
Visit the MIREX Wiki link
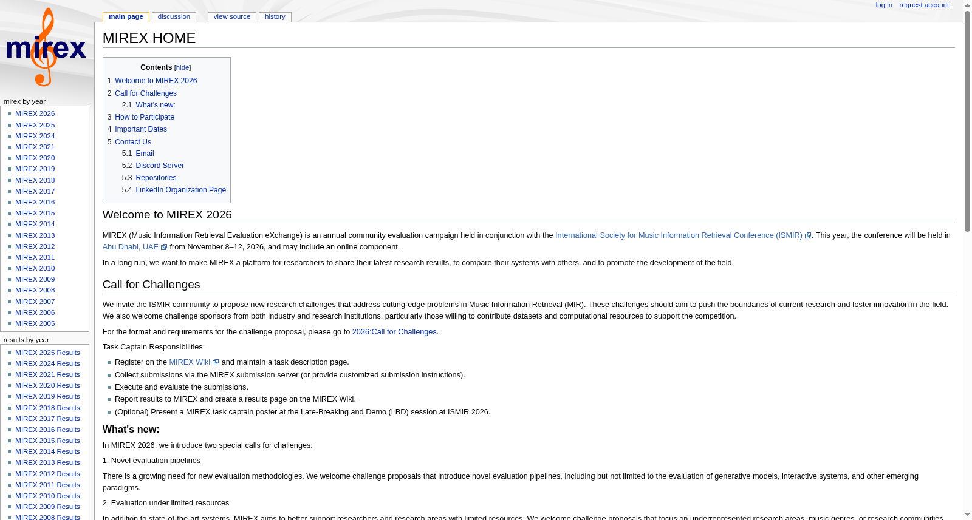190,362
